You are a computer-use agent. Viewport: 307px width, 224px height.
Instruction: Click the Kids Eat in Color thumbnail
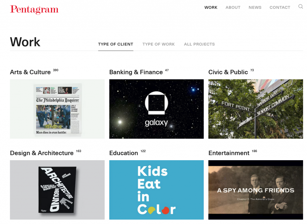coord(156,190)
